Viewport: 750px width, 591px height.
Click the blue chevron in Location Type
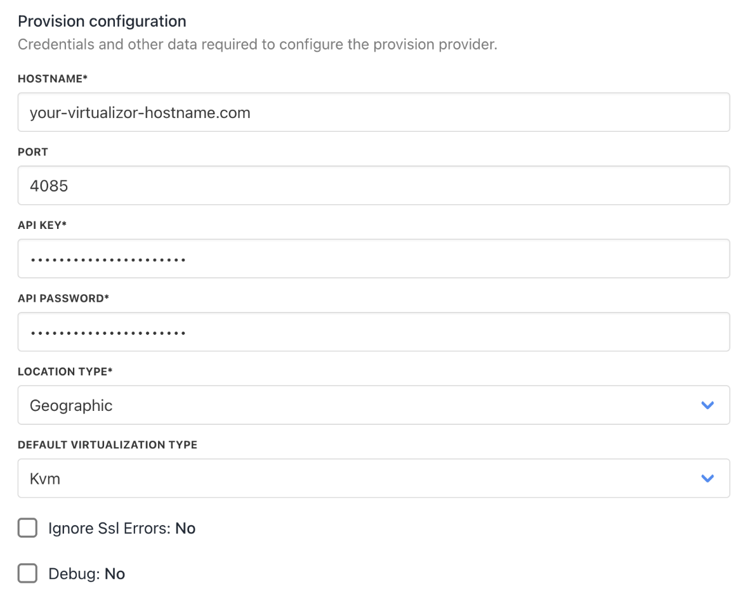click(707, 405)
